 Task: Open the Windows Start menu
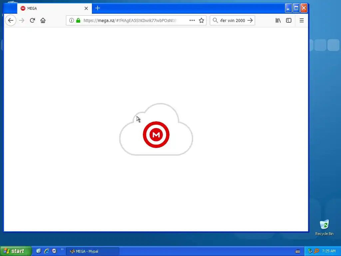[x=16, y=251]
